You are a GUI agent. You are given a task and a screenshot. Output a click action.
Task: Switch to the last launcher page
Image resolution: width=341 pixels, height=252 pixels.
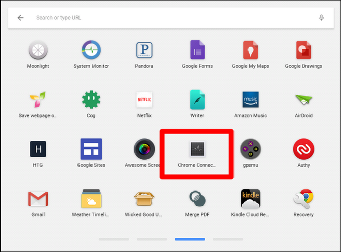[228, 239]
